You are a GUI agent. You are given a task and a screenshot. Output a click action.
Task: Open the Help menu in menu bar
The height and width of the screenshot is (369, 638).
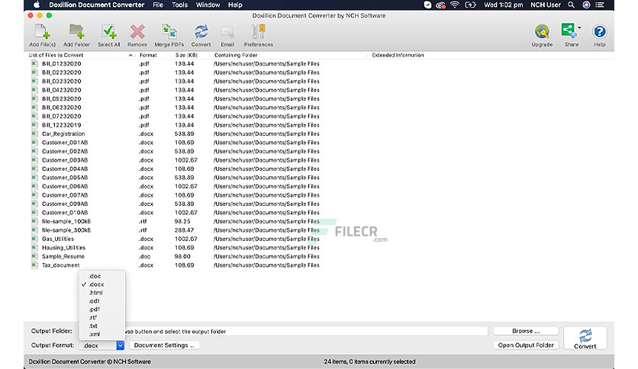[235, 5]
